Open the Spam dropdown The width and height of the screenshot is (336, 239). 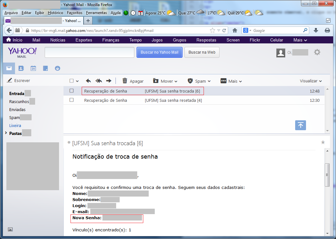click(x=199, y=81)
